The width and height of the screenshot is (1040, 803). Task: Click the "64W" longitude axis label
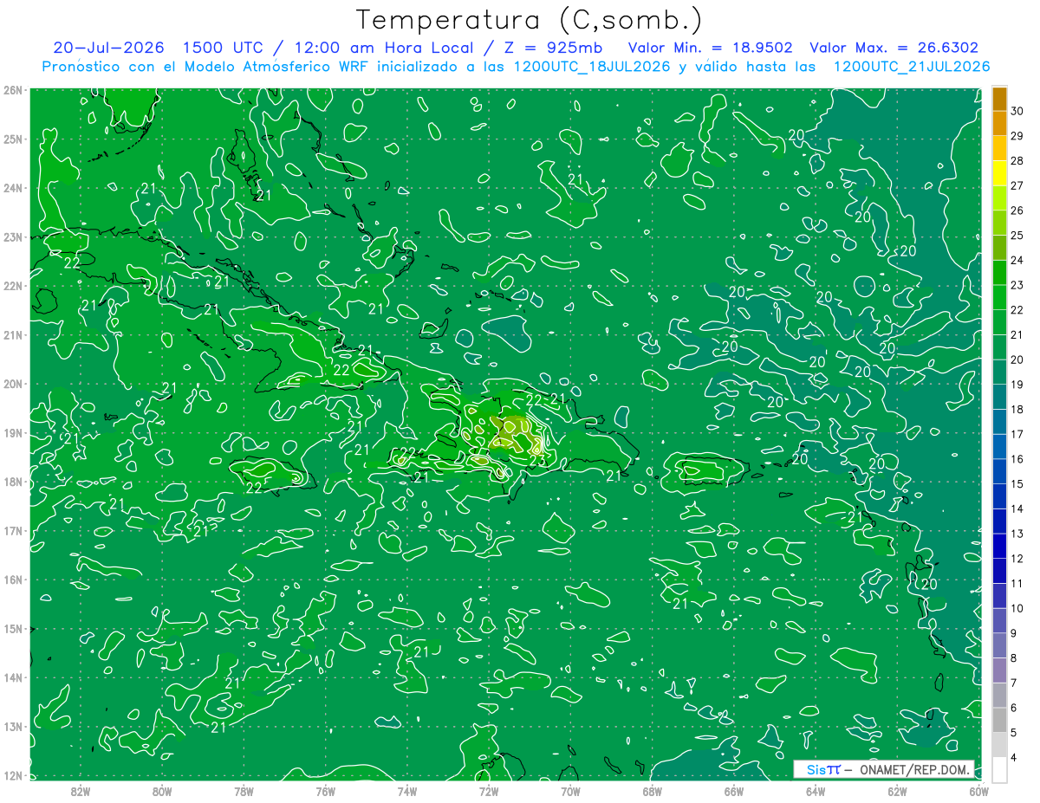816,791
